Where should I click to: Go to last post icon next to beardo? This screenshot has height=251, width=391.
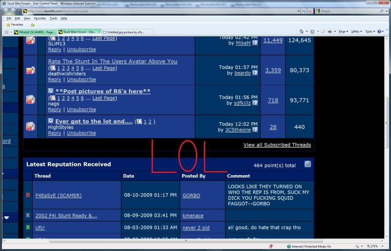point(255,73)
